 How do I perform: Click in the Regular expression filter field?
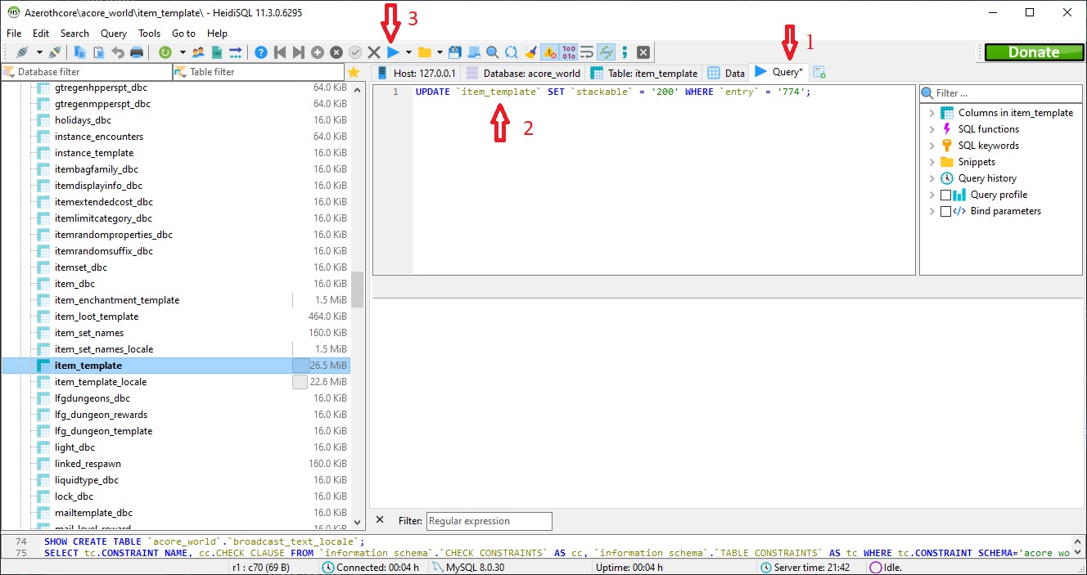click(x=489, y=521)
